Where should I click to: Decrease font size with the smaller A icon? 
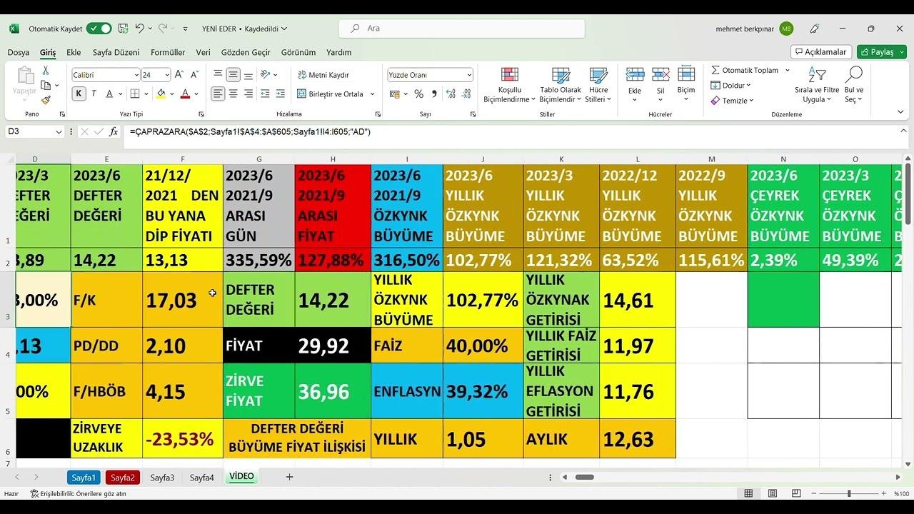[194, 75]
